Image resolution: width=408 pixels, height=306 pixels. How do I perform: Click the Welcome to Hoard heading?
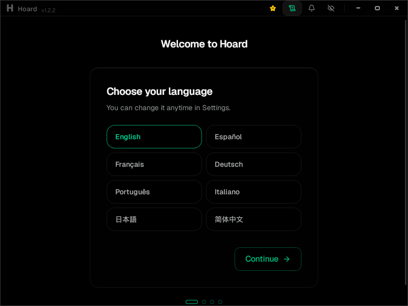pyautogui.click(x=204, y=44)
